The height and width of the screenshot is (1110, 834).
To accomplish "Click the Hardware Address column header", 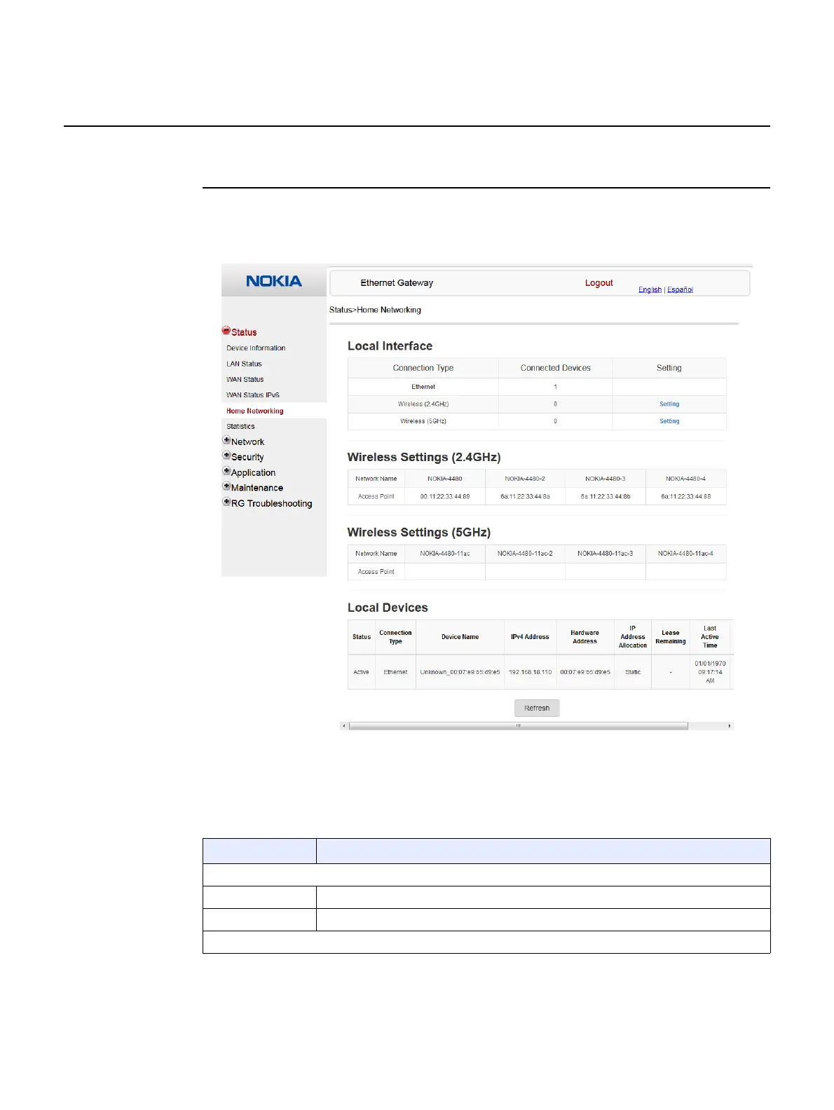I will coord(585,637).
